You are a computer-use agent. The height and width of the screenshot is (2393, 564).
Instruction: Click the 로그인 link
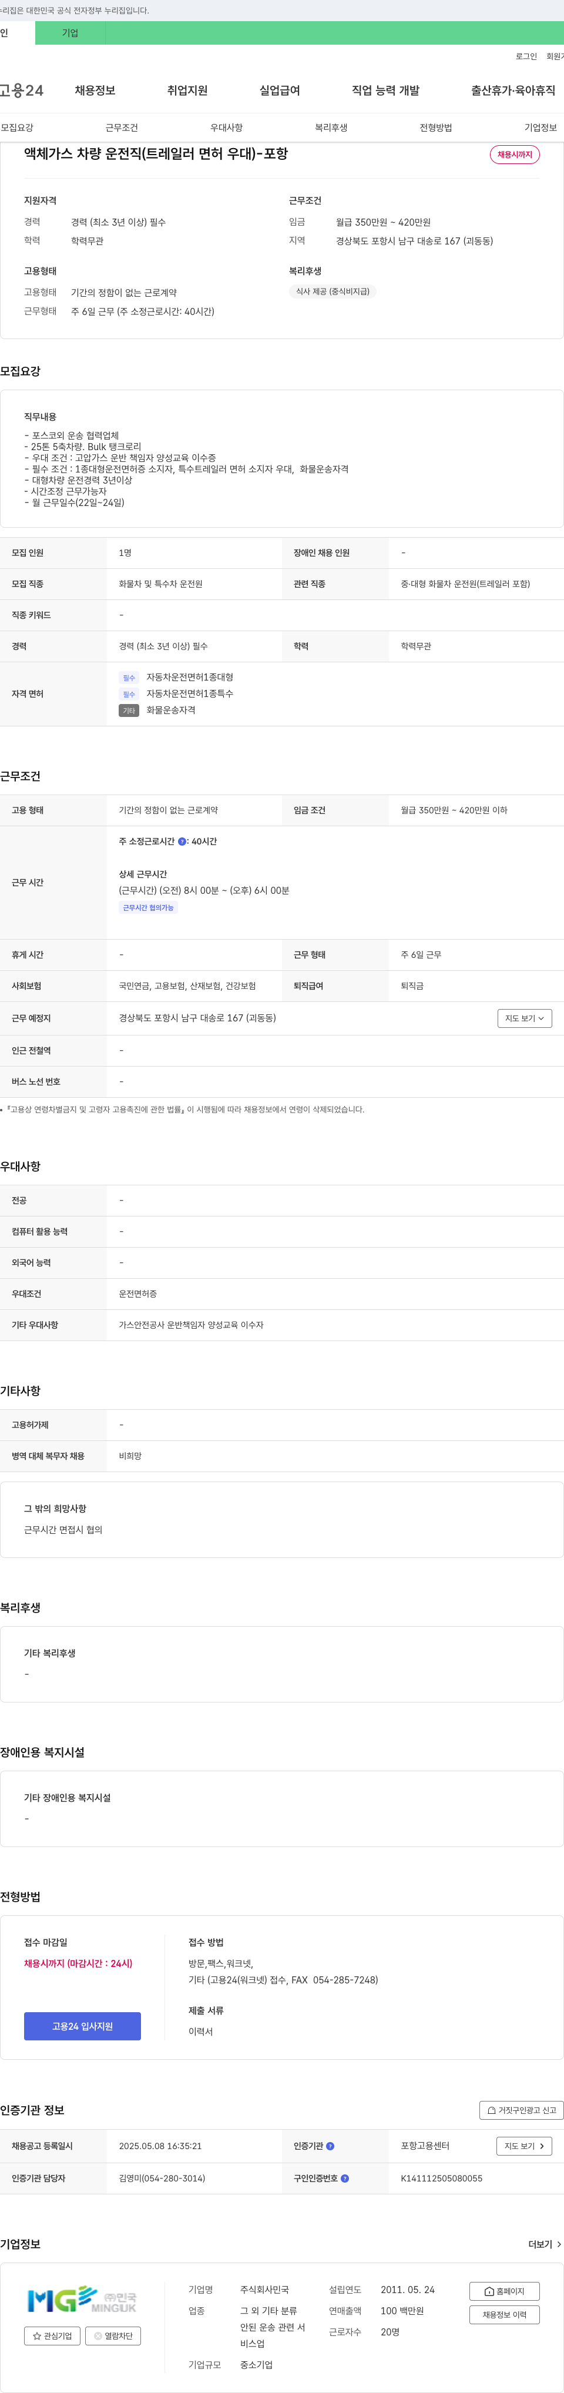[526, 56]
